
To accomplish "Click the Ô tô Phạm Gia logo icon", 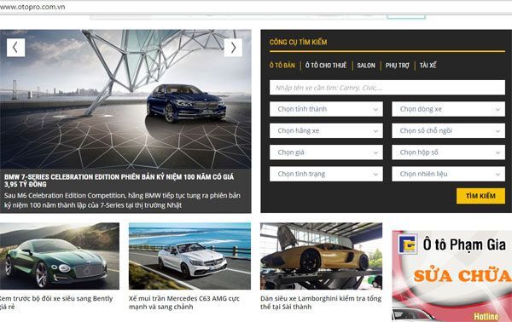I will pos(408,244).
